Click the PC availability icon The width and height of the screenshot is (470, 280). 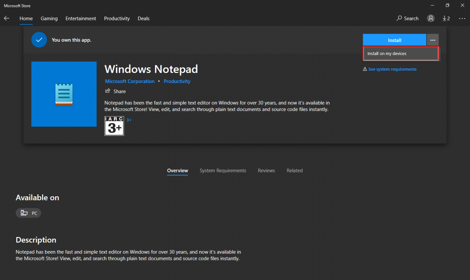coord(24,213)
